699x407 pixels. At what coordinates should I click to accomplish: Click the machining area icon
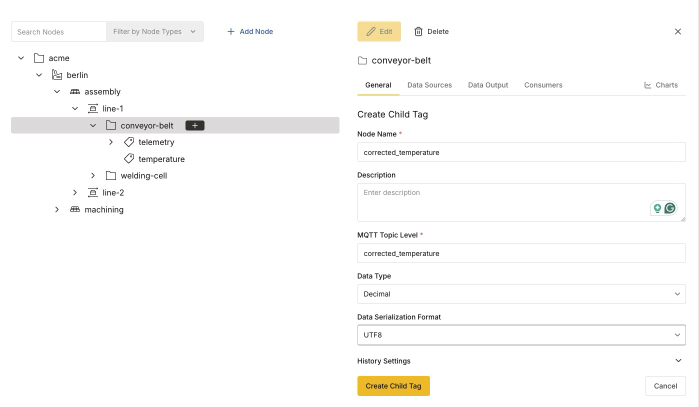pyautogui.click(x=75, y=209)
